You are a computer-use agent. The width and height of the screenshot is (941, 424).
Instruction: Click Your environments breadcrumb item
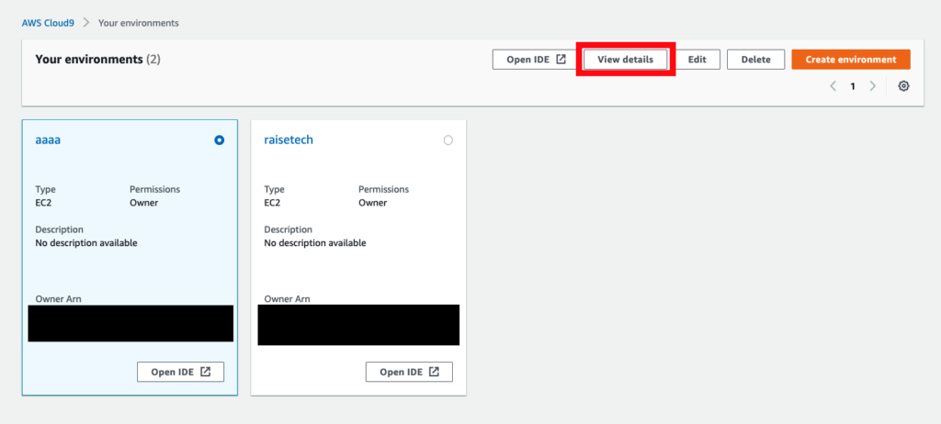[x=139, y=23]
